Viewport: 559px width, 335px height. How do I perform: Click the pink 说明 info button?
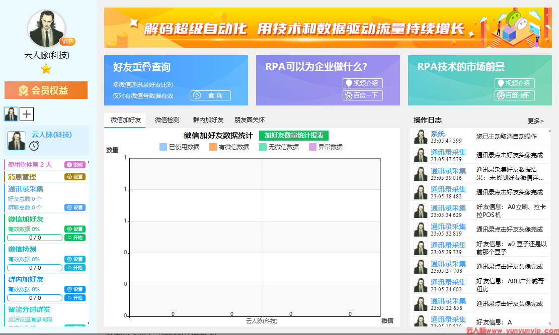(75, 164)
